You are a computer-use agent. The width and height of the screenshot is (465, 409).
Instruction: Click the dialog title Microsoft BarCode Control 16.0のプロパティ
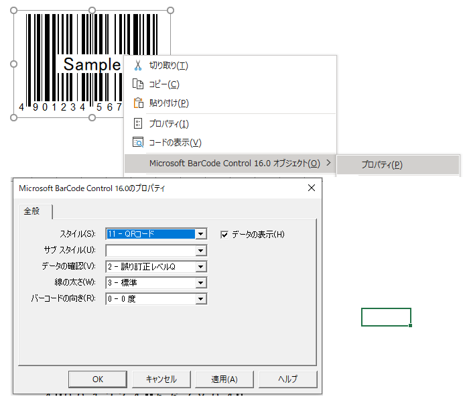click(92, 188)
